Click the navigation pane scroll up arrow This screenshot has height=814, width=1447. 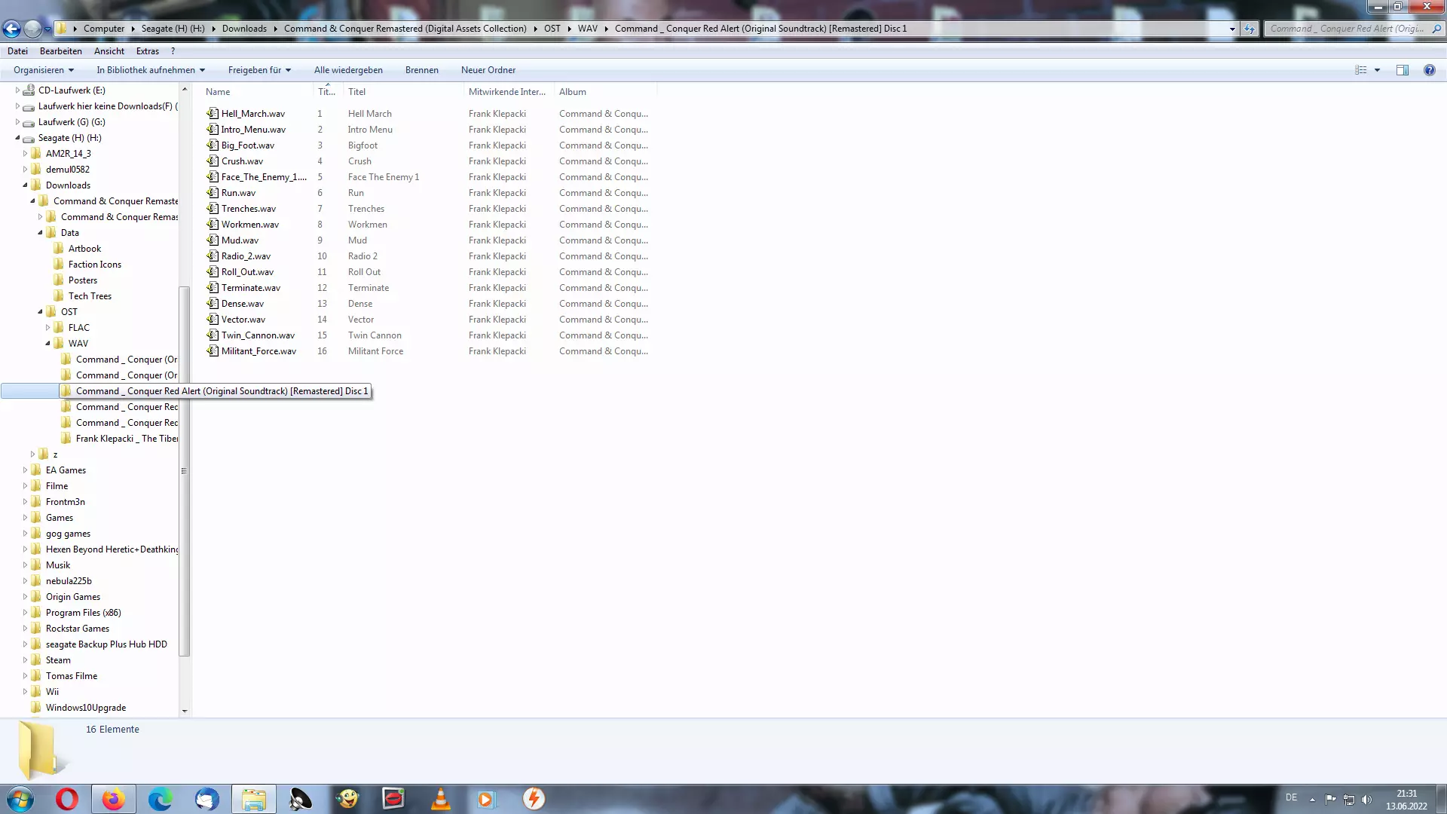point(184,90)
